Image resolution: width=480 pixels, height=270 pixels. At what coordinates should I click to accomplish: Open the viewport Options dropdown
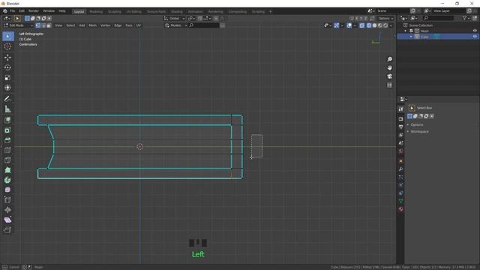(385, 18)
